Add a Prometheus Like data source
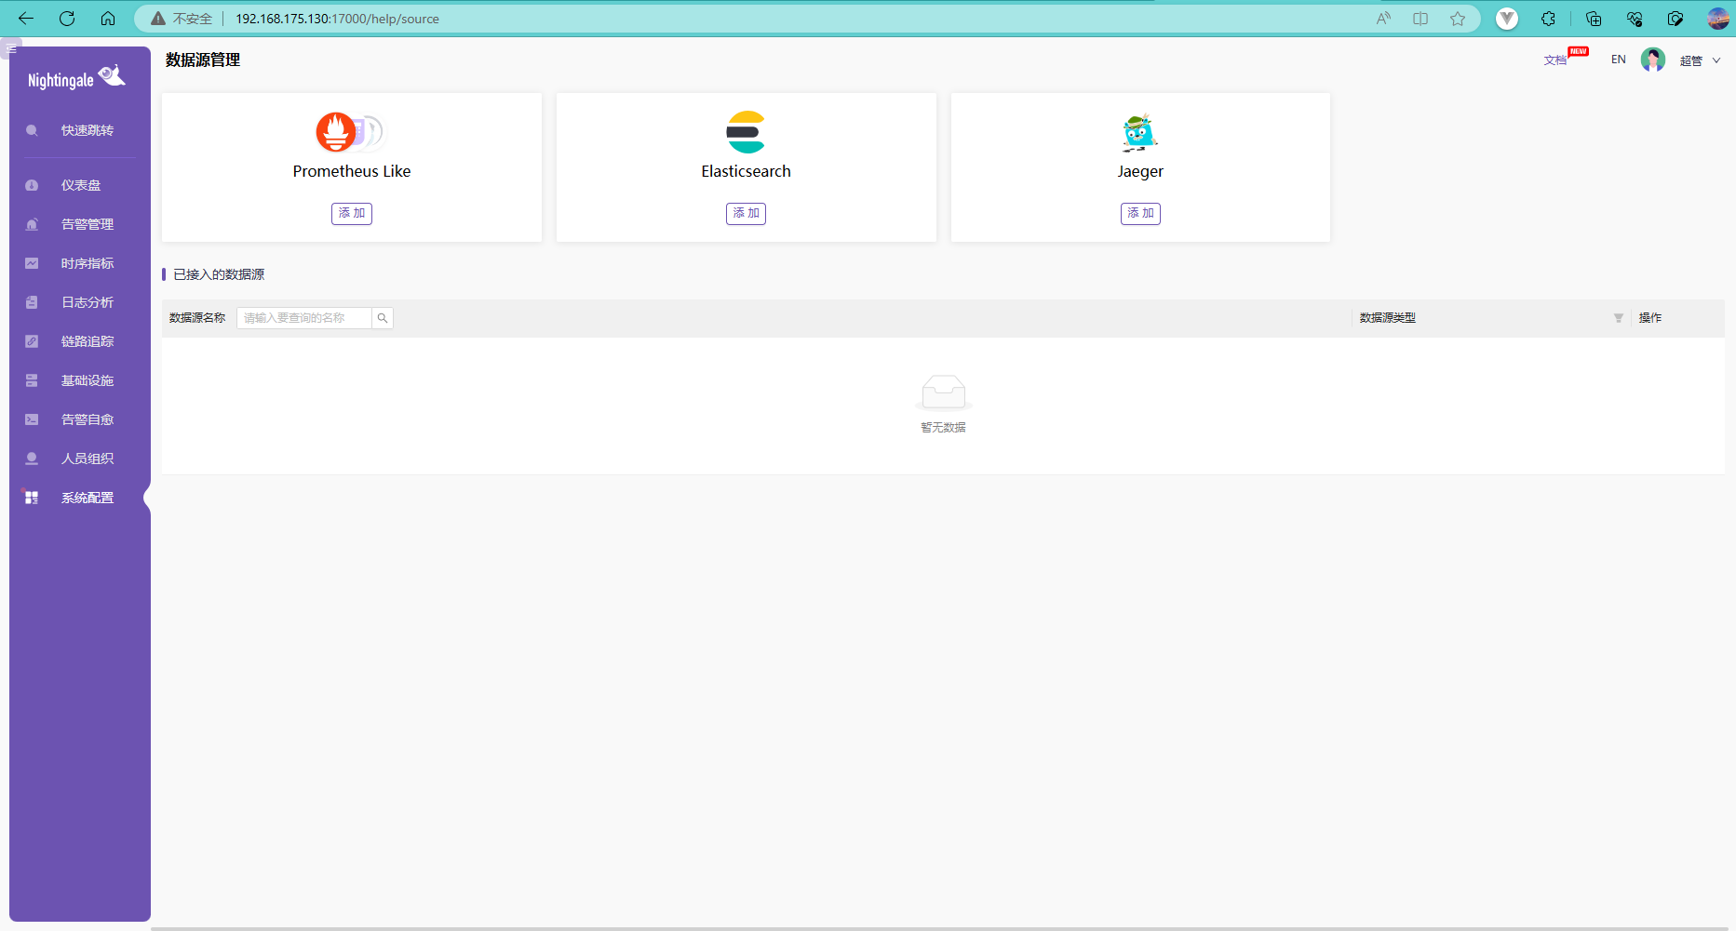 click(352, 213)
